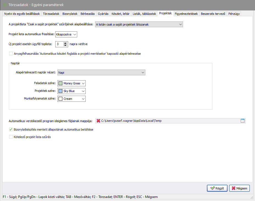Viewport: 255px width, 201px height.
Task: Click the red X clear icon in temp folder field
Action: (98, 121)
